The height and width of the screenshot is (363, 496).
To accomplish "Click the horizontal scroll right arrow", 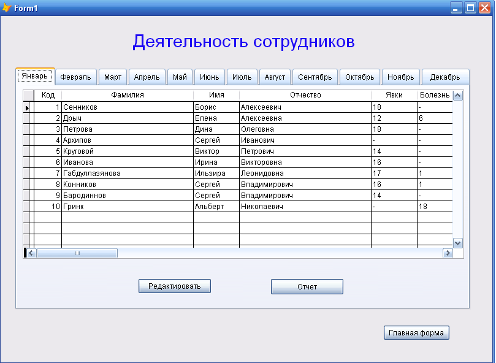I will point(448,253).
